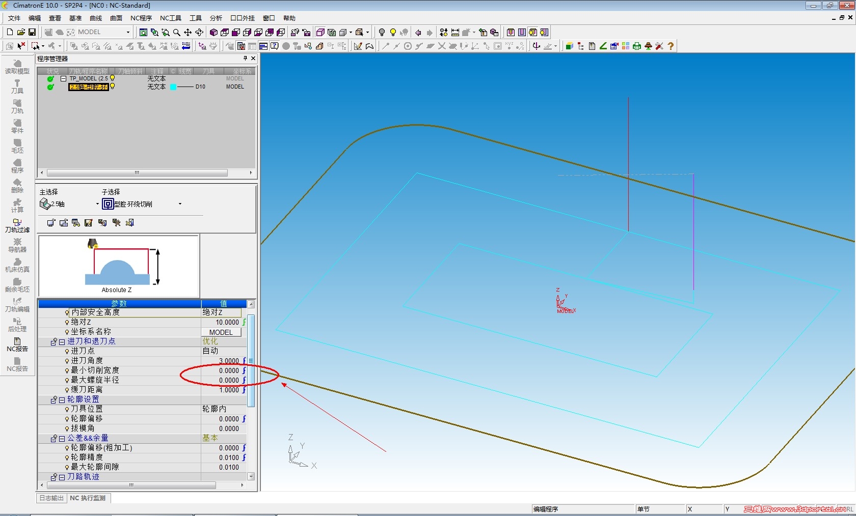Click the first monitor icon below 主选择
The height and width of the screenshot is (516, 856).
coord(51,222)
